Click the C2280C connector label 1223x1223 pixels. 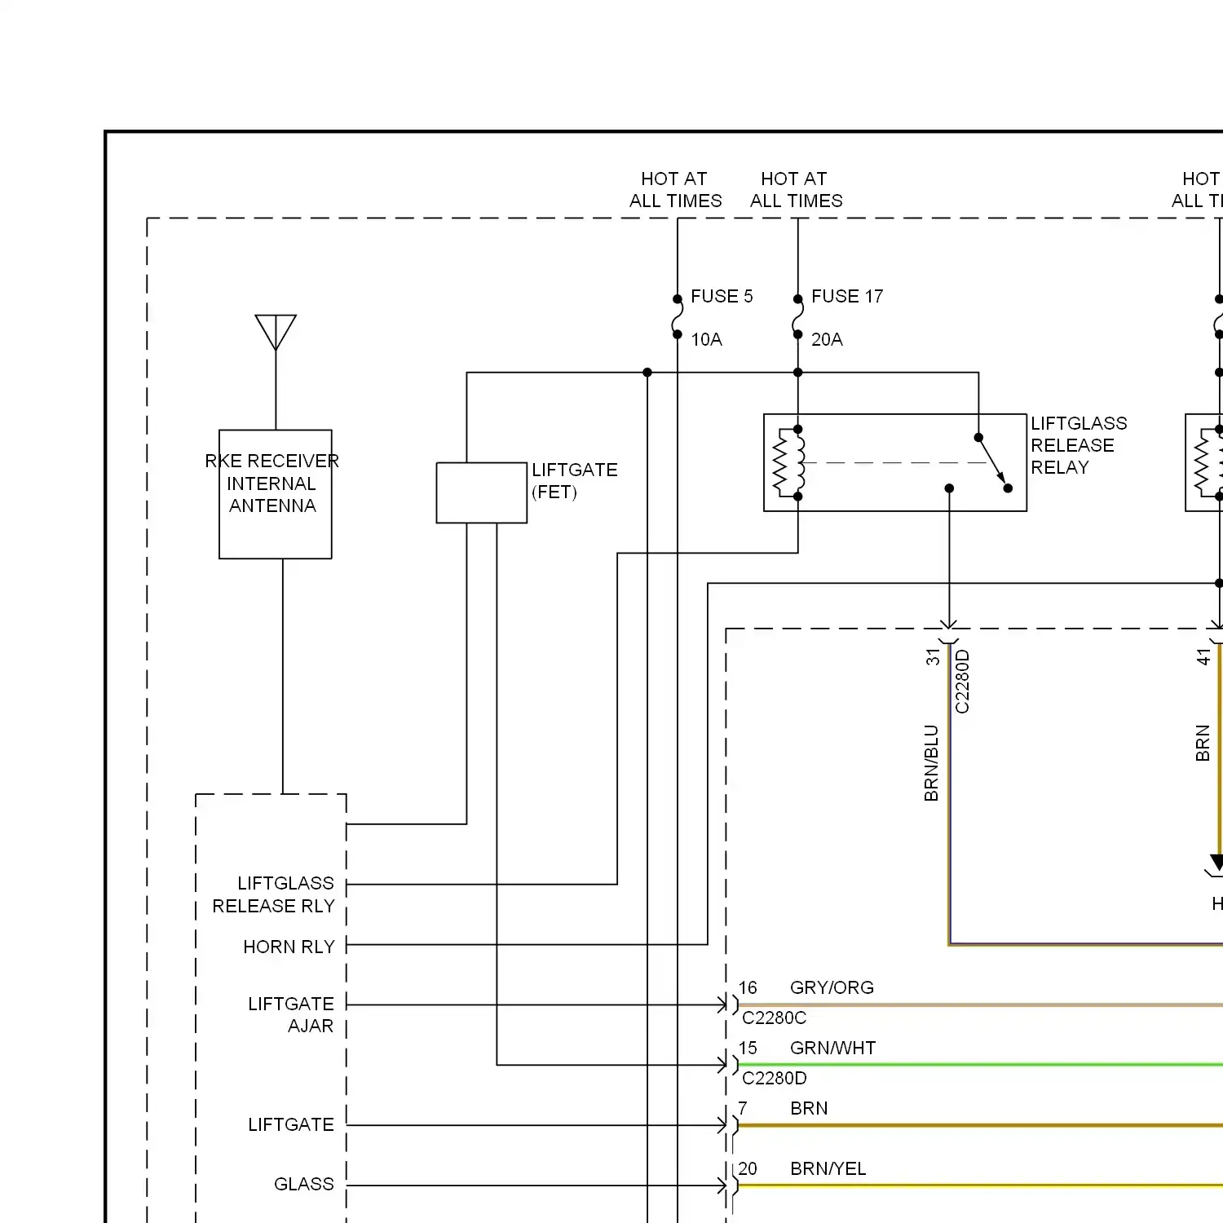(774, 1018)
